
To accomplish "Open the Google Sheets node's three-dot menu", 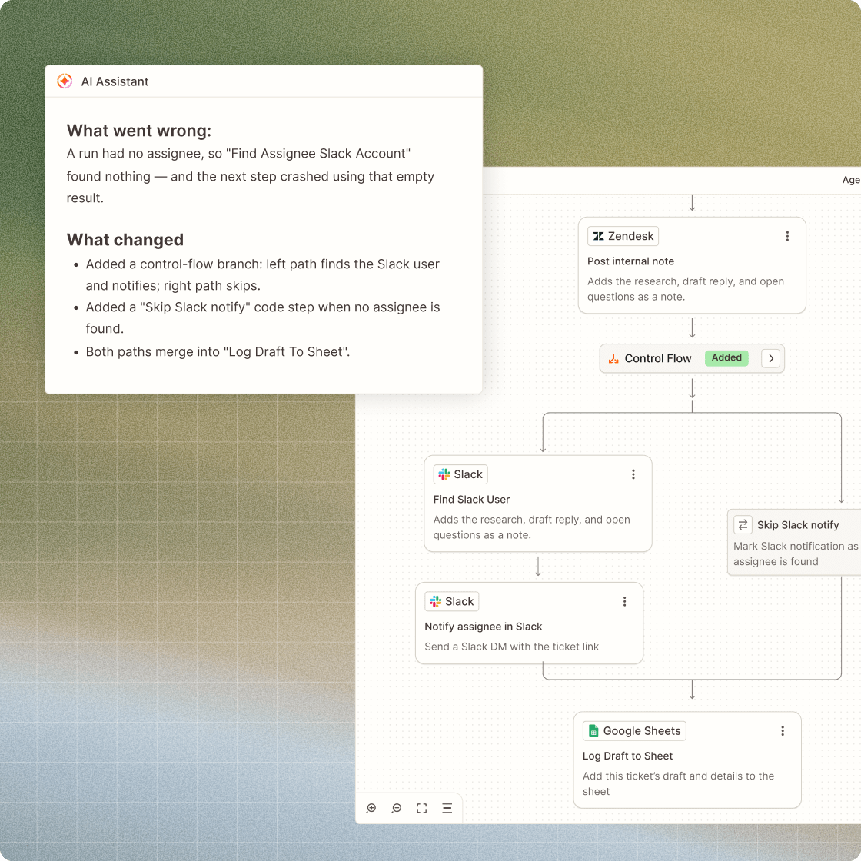I will 783,731.
